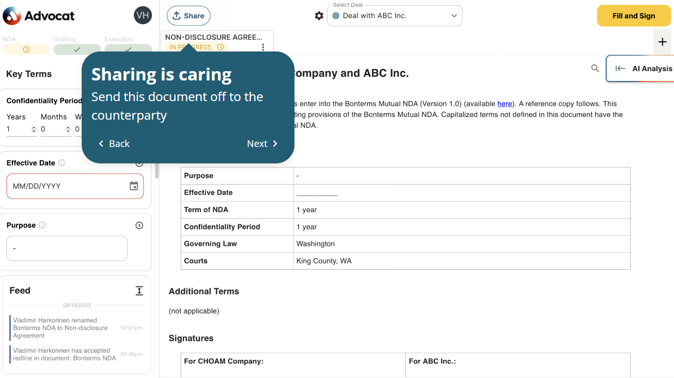Click the Advocat logo
The width and height of the screenshot is (674, 378).
pos(39,16)
